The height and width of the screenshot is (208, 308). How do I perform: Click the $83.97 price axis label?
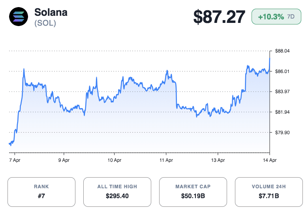tap(282, 92)
